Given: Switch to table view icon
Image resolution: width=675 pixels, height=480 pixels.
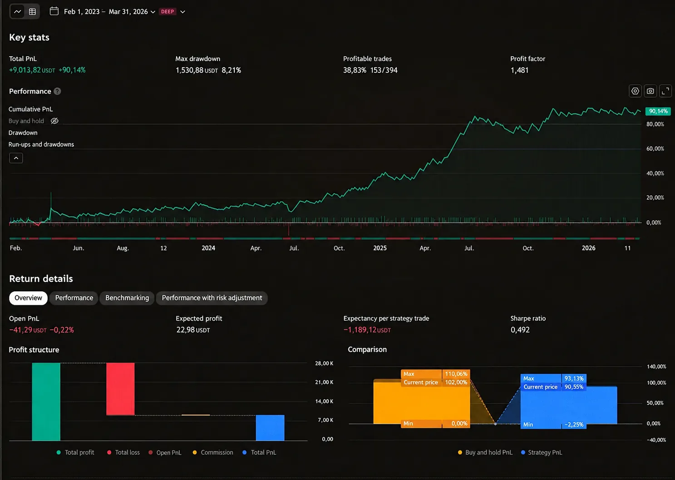Looking at the screenshot, I should coord(32,11).
